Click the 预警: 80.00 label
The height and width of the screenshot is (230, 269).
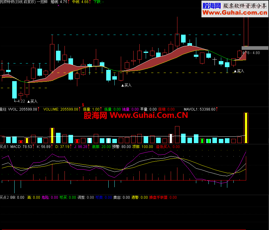point(121,147)
